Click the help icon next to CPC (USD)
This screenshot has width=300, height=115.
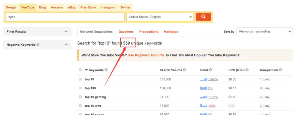coord(247,70)
